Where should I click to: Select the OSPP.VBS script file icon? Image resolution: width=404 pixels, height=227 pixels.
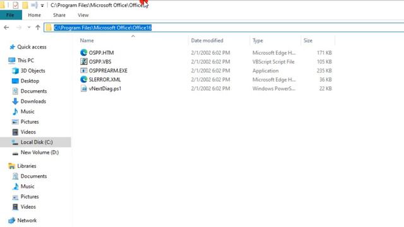(83, 62)
